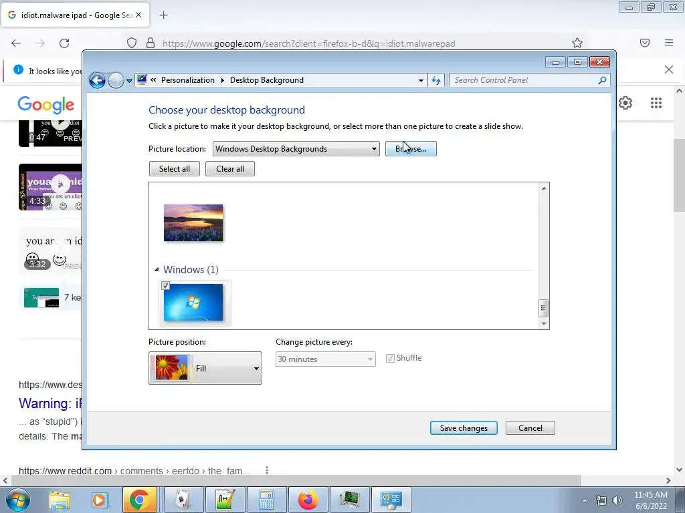Switch to Firefox in taskbar
Screen dimensions: 685x513
308,500
